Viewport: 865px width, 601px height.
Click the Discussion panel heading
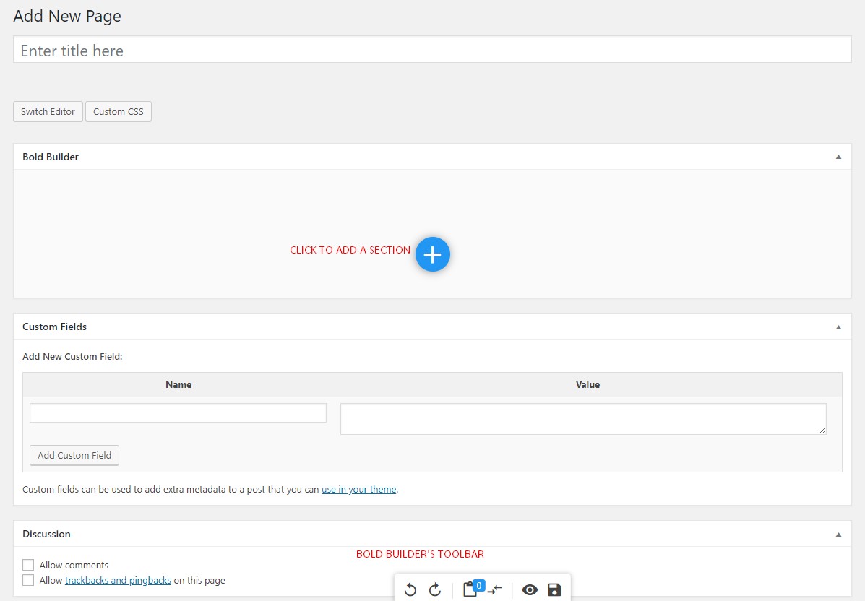46,534
